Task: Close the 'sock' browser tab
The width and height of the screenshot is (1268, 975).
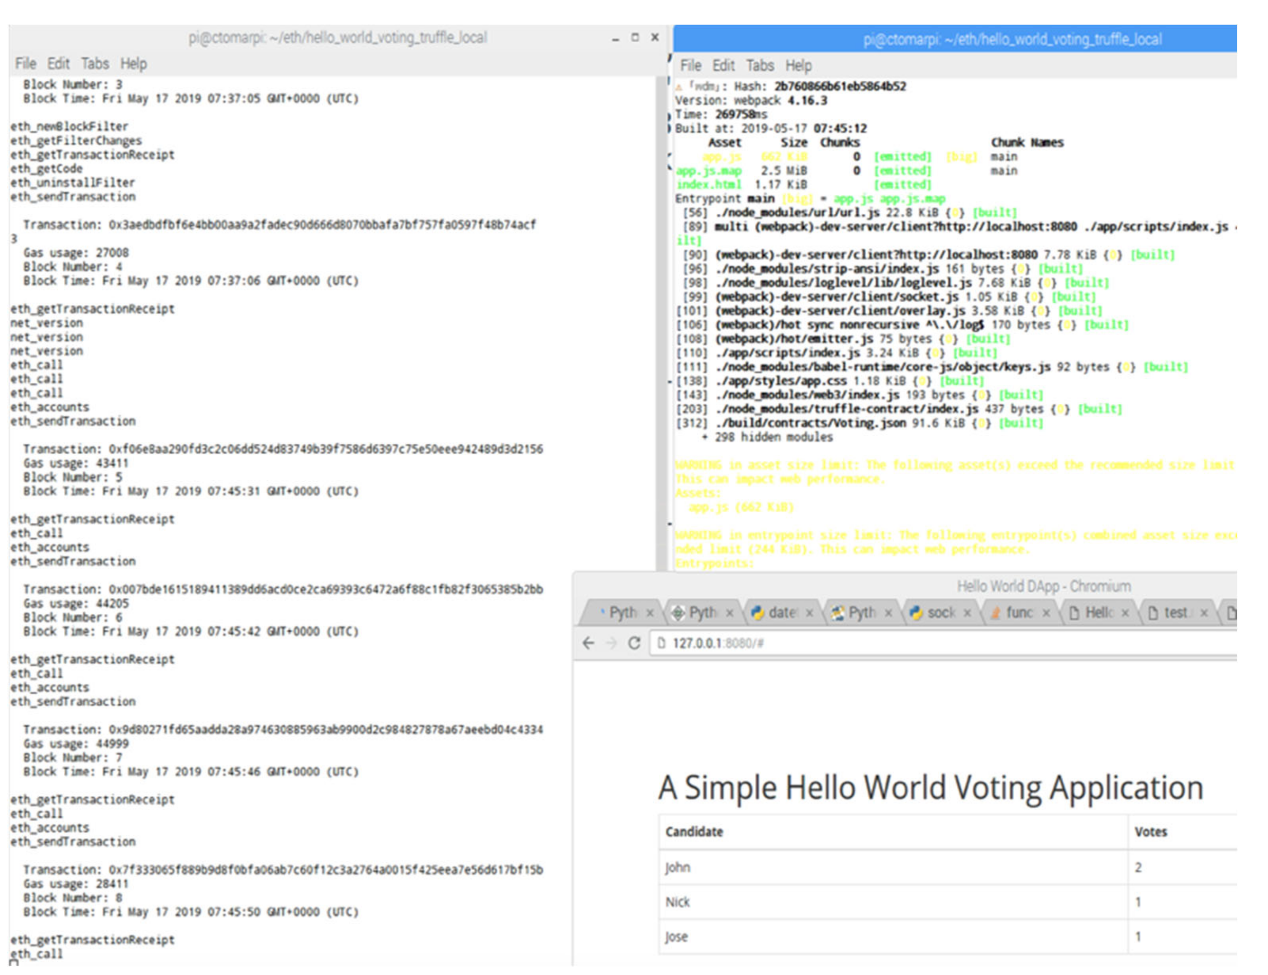Action: (967, 613)
